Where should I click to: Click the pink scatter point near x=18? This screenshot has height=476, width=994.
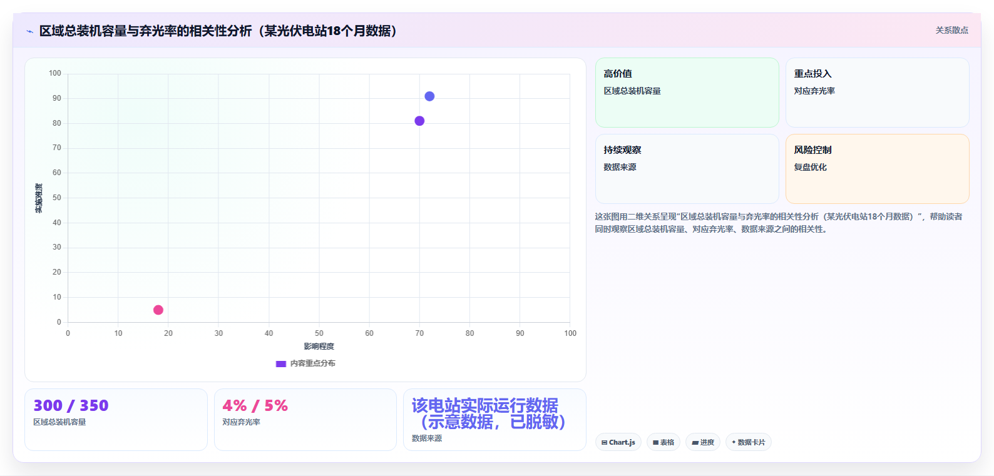[158, 310]
